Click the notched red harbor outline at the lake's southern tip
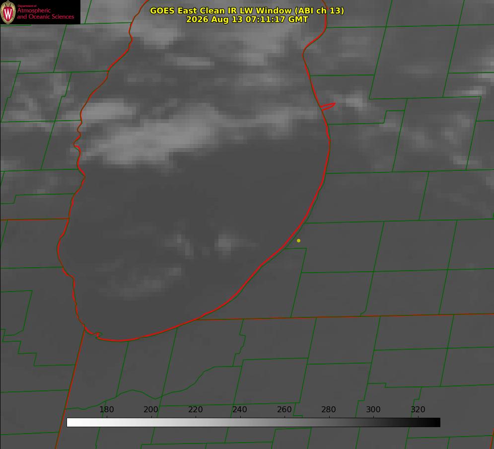 (93, 334)
